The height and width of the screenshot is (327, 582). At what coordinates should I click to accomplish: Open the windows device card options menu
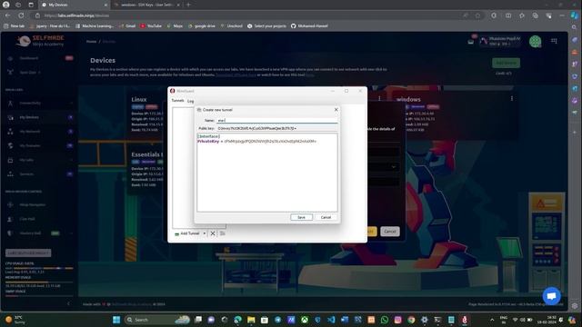coord(512,99)
